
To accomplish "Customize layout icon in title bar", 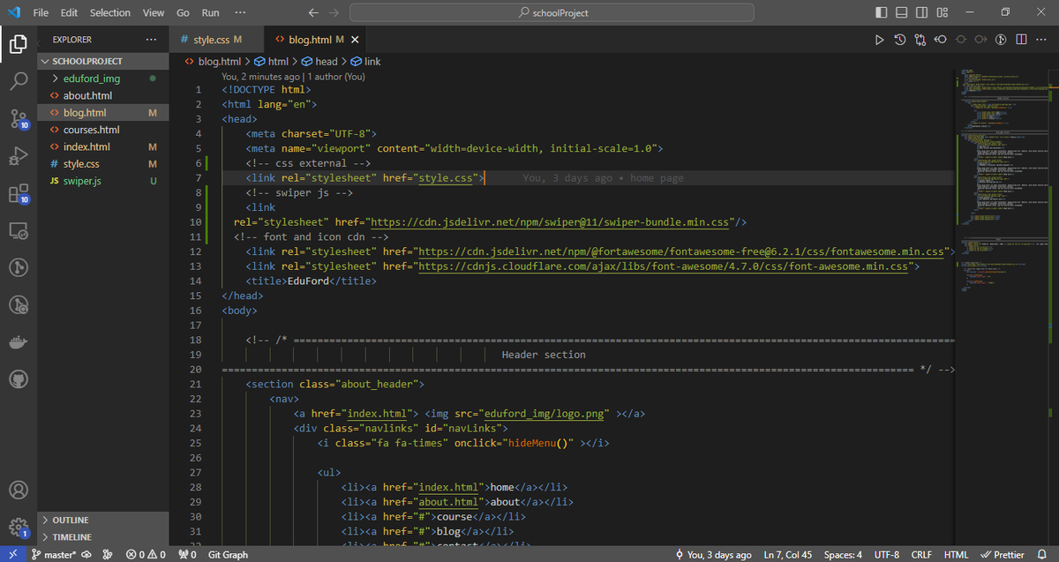I will pos(943,12).
